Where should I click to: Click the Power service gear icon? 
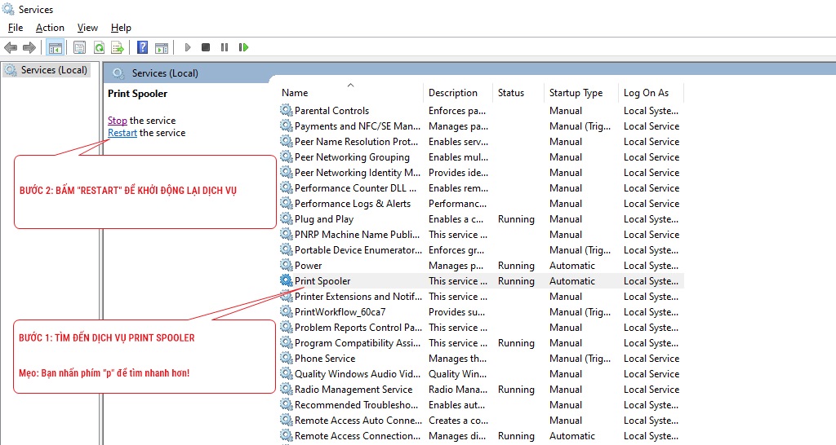(287, 265)
